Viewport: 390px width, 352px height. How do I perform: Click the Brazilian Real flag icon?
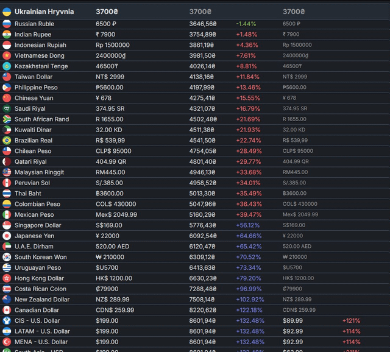pos(7,140)
